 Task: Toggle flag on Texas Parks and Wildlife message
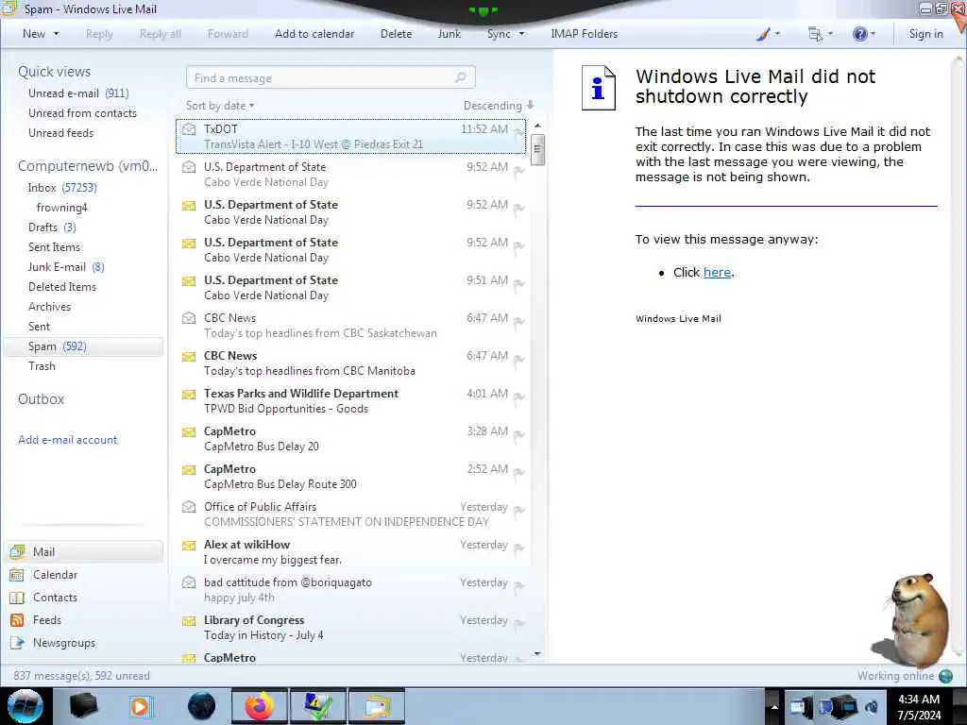tap(518, 398)
